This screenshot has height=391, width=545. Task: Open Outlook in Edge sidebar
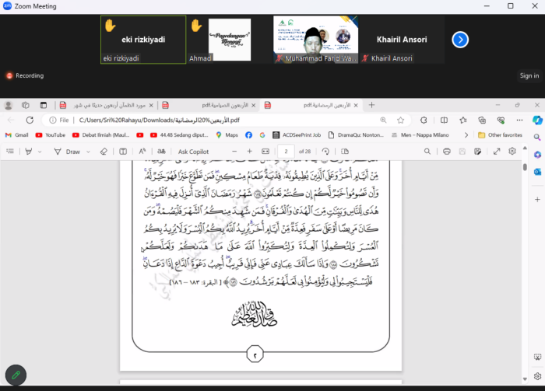[537, 172]
